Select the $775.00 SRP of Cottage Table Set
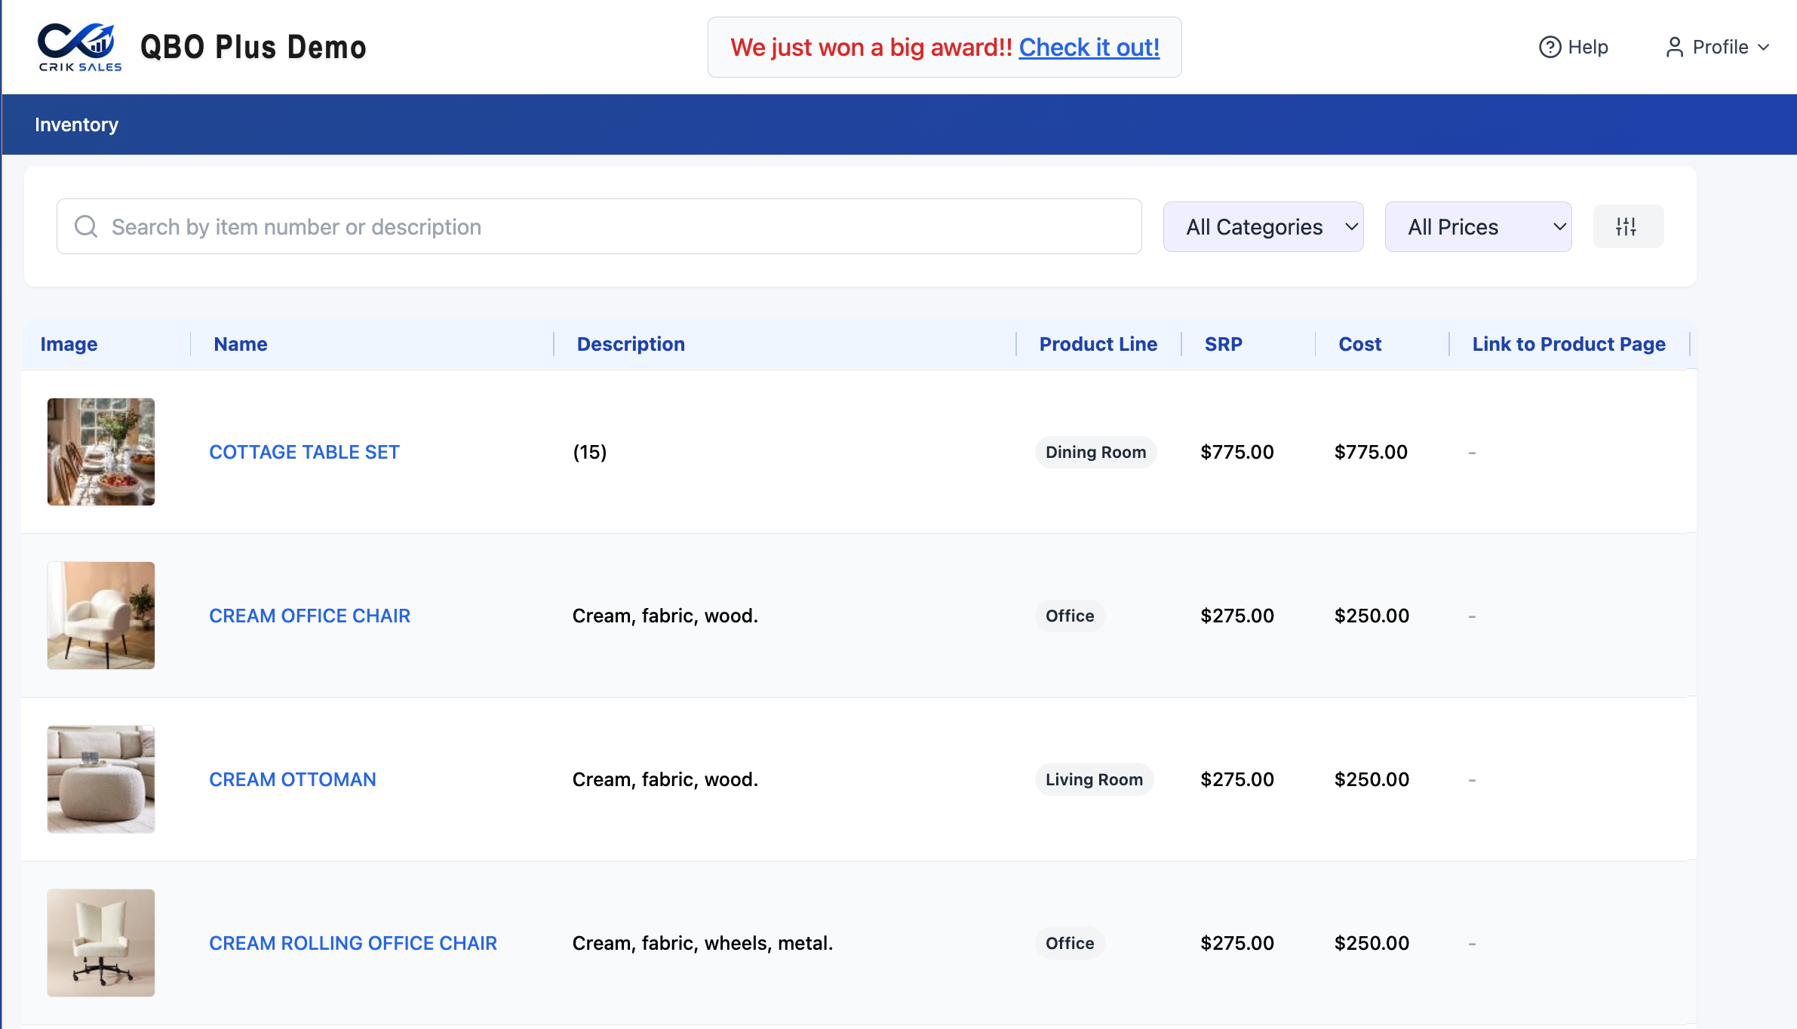Screen dimensions: 1797x1029 1237,452
